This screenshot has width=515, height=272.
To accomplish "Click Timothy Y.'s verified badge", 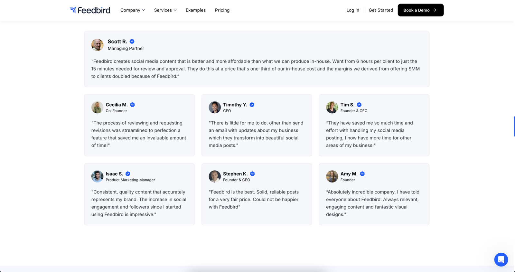I will (x=252, y=105).
